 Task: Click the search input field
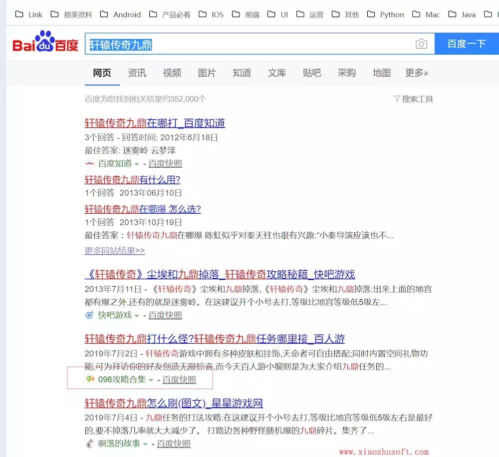[x=249, y=44]
